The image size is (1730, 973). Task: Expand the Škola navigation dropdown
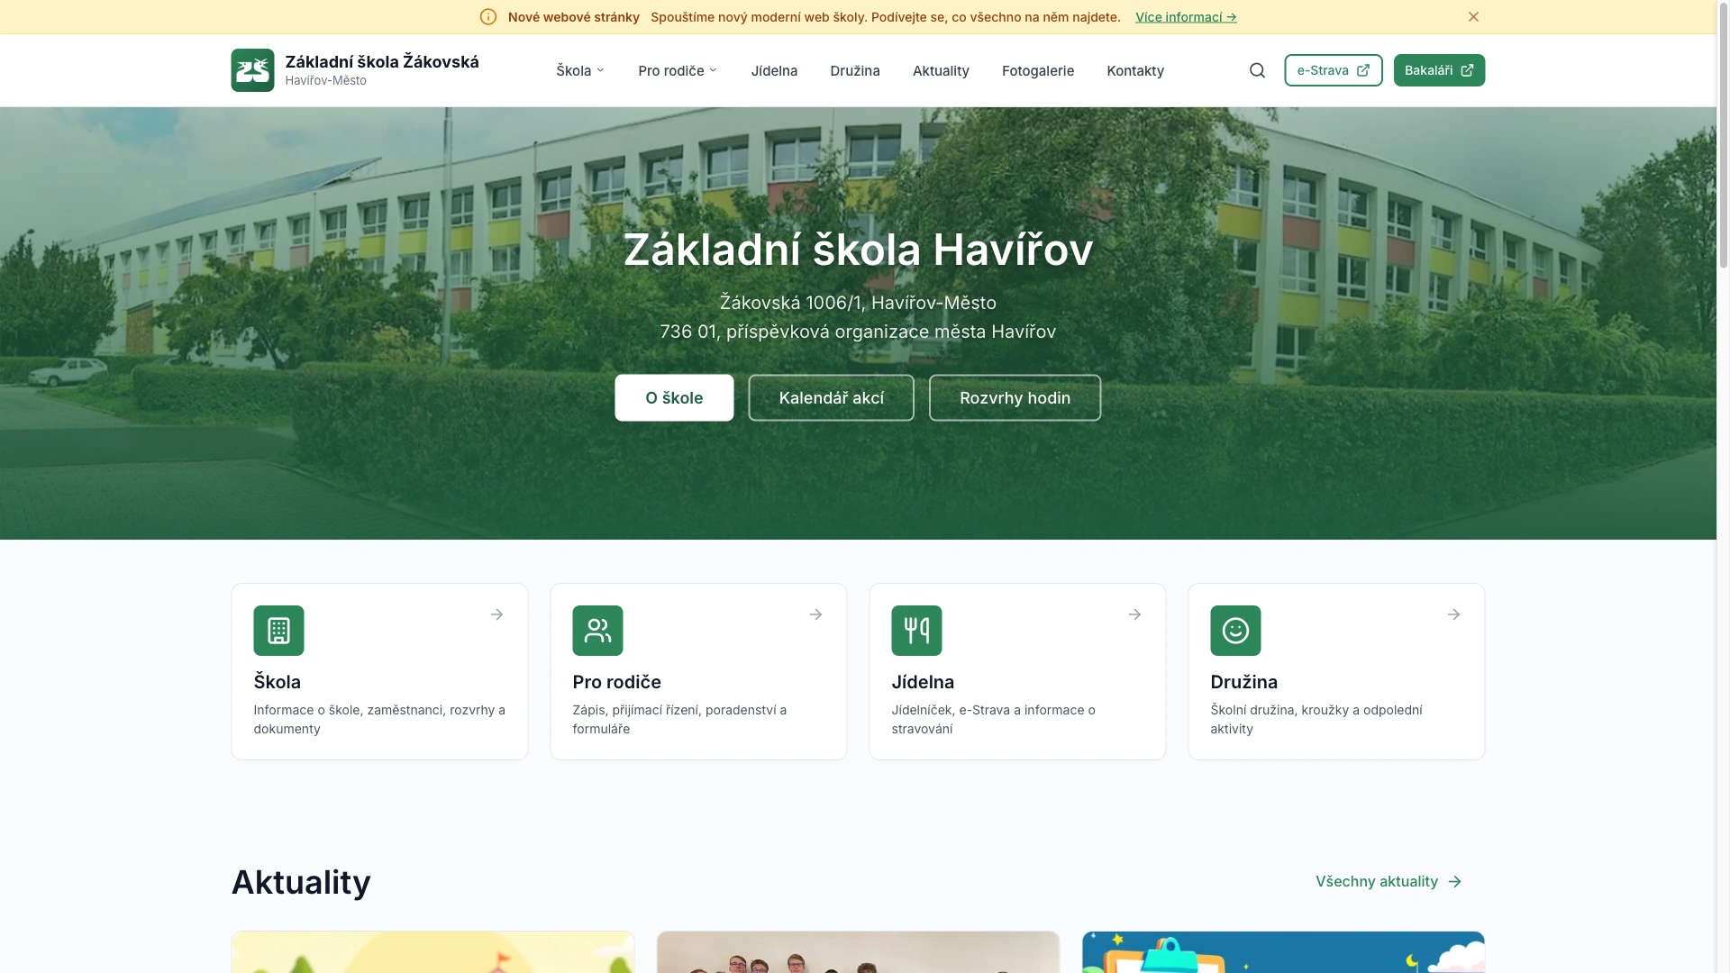579,70
